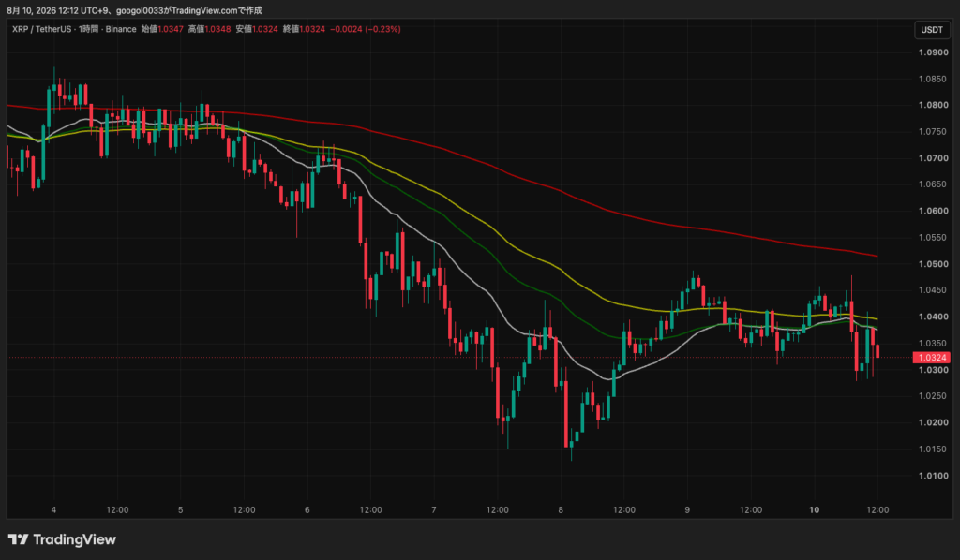Click date label 4 on time axis
Screen dimensions: 960x560
53,509
